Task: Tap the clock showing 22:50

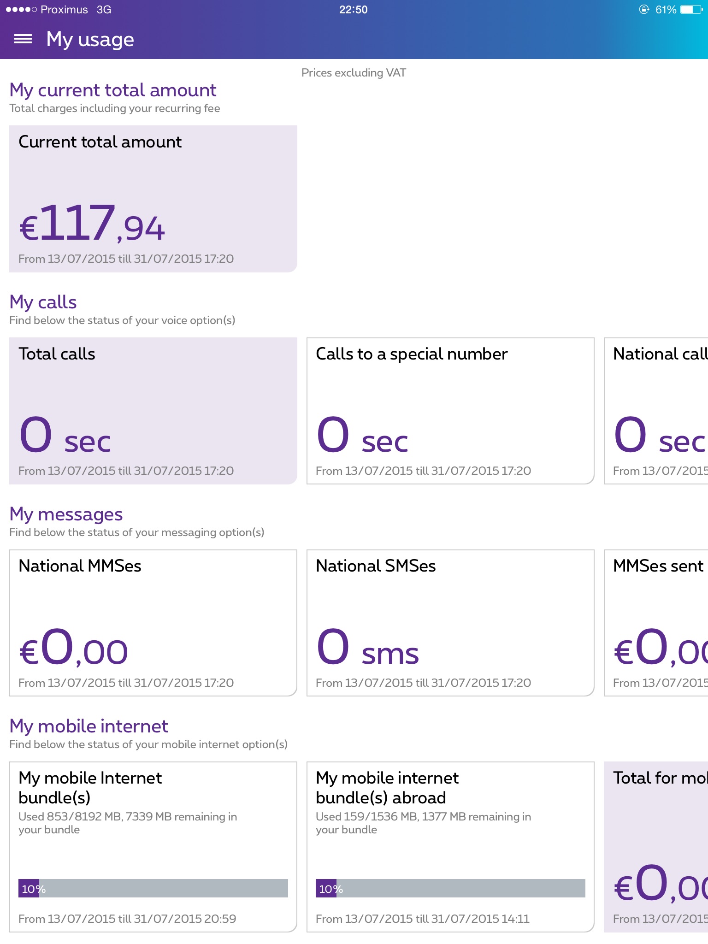Action: [x=354, y=10]
